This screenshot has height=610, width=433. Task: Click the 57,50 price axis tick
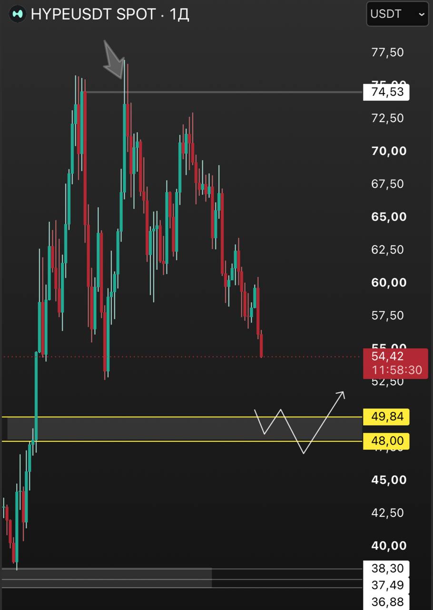coord(387,315)
